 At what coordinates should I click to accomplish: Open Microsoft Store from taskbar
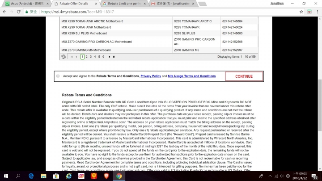(x=56, y=176)
